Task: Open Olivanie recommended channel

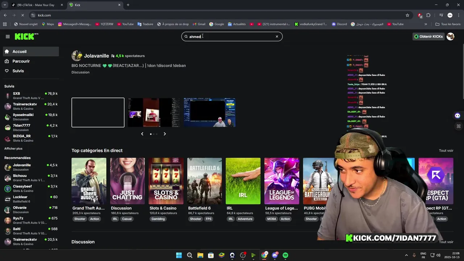Action: click(x=31, y=210)
